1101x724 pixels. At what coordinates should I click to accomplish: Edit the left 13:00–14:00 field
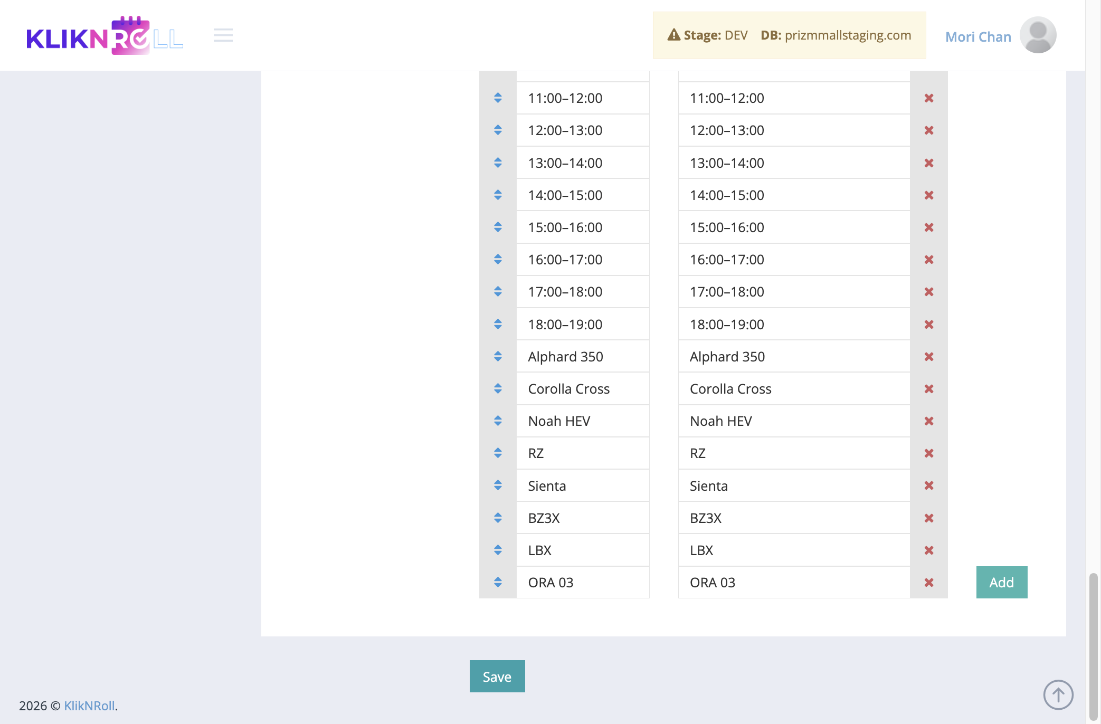(x=583, y=163)
